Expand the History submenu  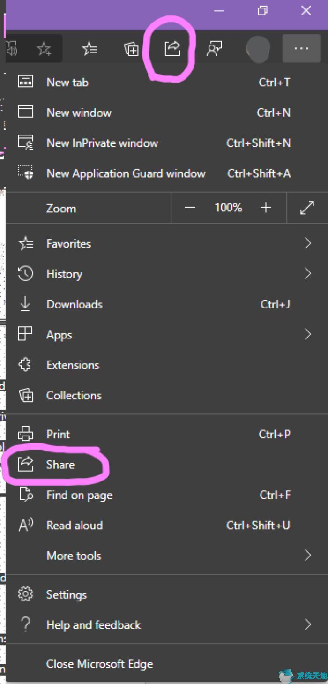166,274
